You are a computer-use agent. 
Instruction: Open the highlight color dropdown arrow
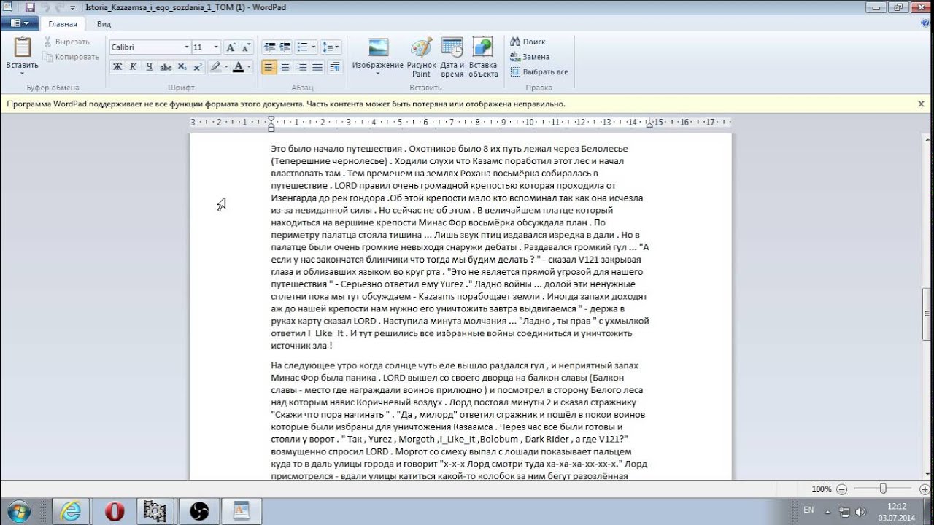(225, 66)
